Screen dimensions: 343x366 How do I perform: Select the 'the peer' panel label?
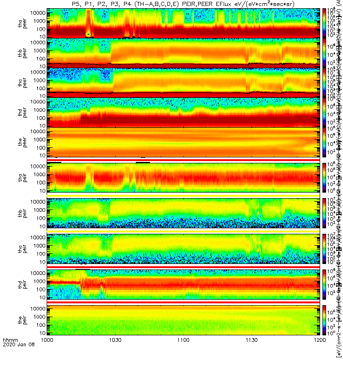[x=22, y=142]
